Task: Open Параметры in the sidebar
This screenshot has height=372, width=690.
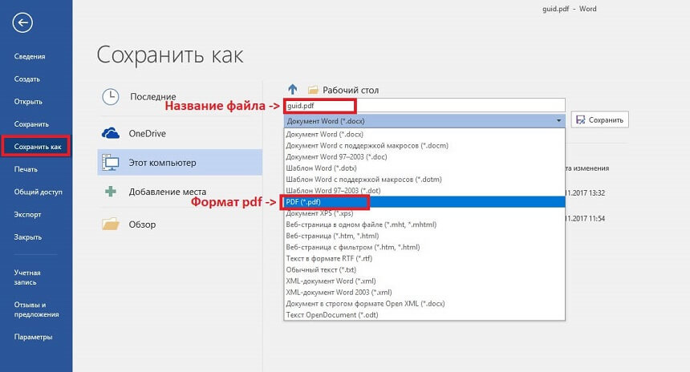Action: [x=33, y=337]
